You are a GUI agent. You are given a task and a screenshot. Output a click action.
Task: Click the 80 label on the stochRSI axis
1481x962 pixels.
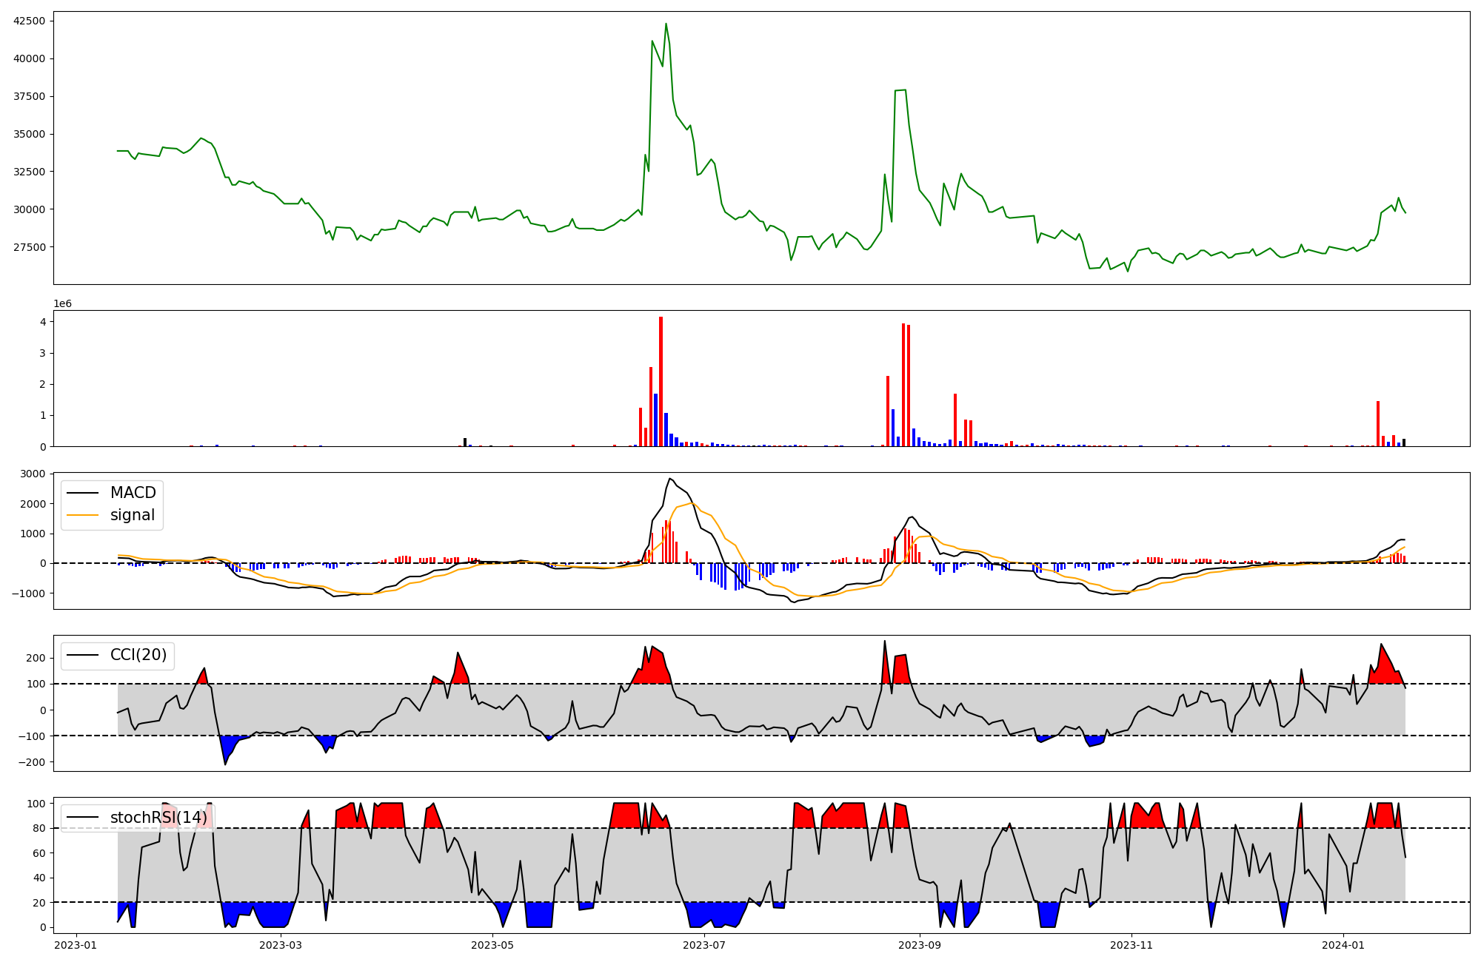pos(40,828)
